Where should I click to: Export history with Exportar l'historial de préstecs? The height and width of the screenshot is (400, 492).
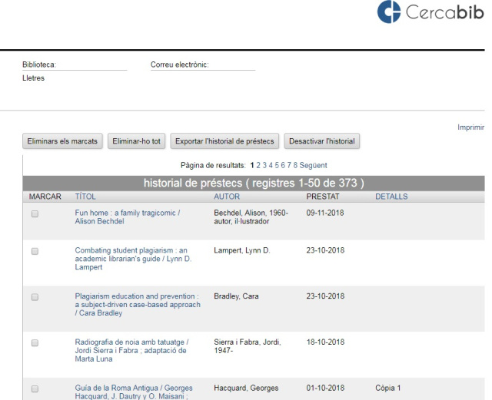click(x=224, y=141)
